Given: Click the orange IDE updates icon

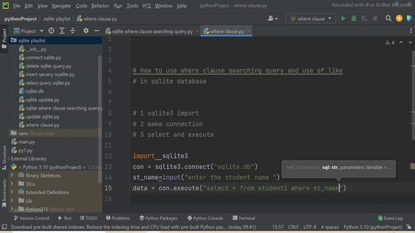Looking at the screenshot, I should point(399,18).
